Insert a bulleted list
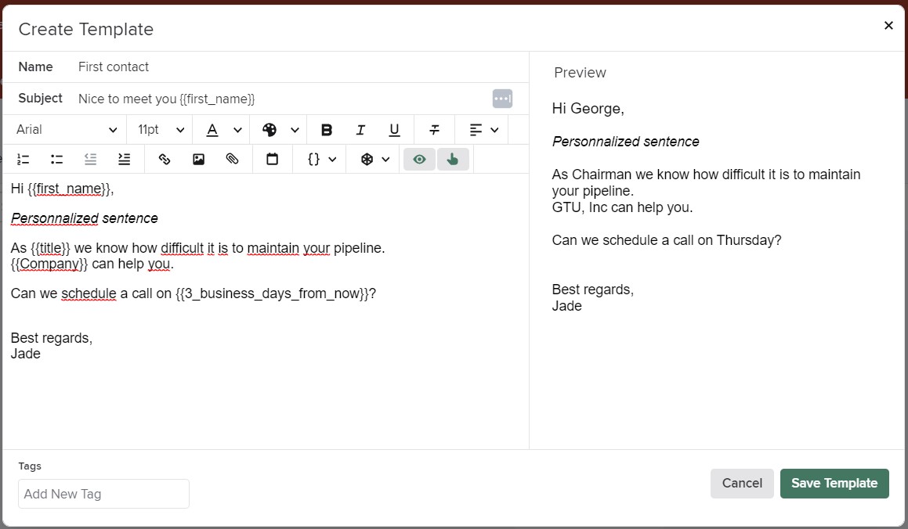The image size is (908, 529). tap(56, 159)
